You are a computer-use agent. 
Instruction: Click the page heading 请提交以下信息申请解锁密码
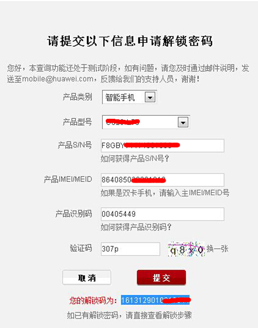pyautogui.click(x=130, y=41)
